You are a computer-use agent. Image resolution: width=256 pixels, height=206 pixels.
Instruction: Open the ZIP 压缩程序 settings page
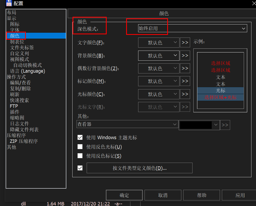(24, 141)
